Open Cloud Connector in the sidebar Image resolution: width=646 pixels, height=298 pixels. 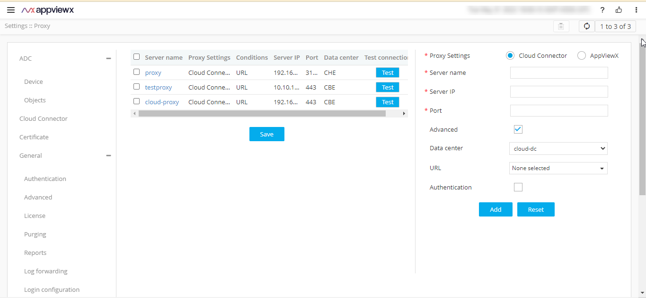point(44,119)
